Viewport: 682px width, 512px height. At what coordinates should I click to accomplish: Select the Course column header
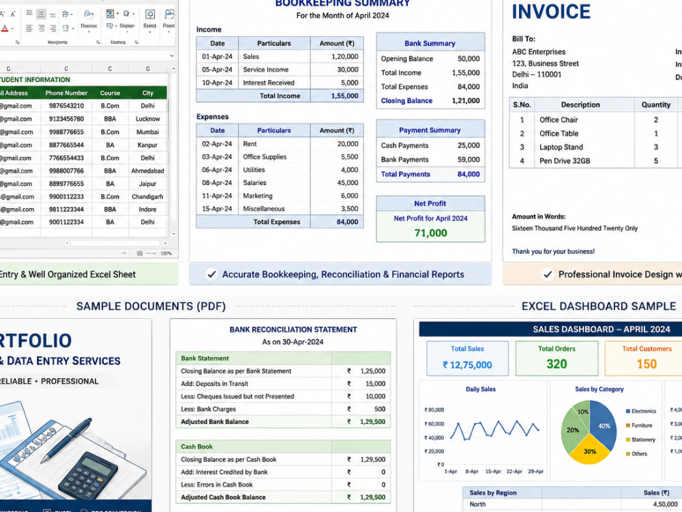tap(110, 93)
